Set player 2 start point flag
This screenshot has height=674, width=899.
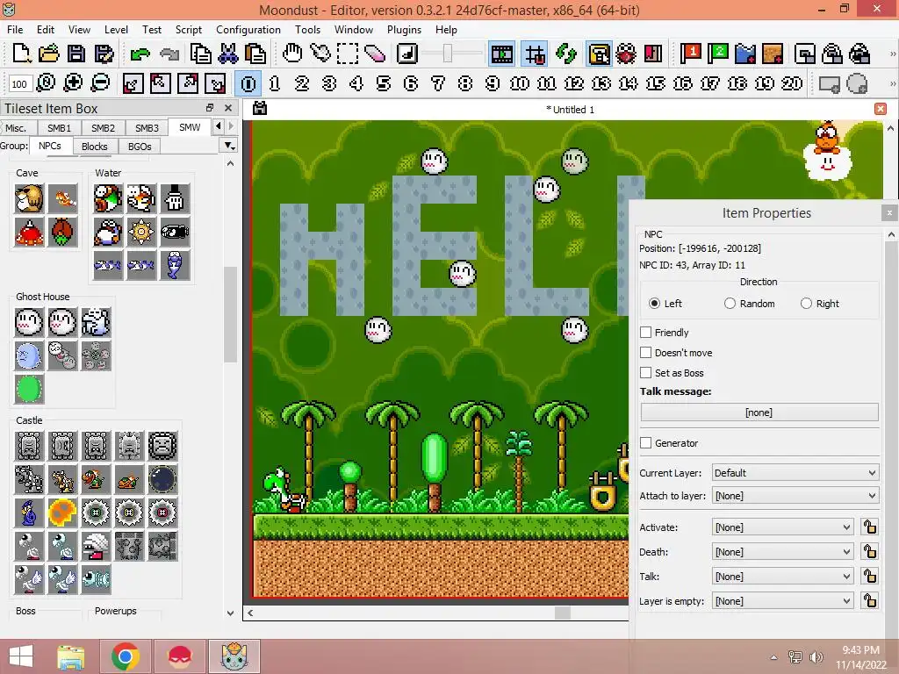coord(718,54)
